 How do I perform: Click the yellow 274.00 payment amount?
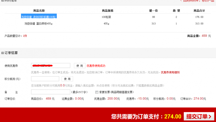173,116
